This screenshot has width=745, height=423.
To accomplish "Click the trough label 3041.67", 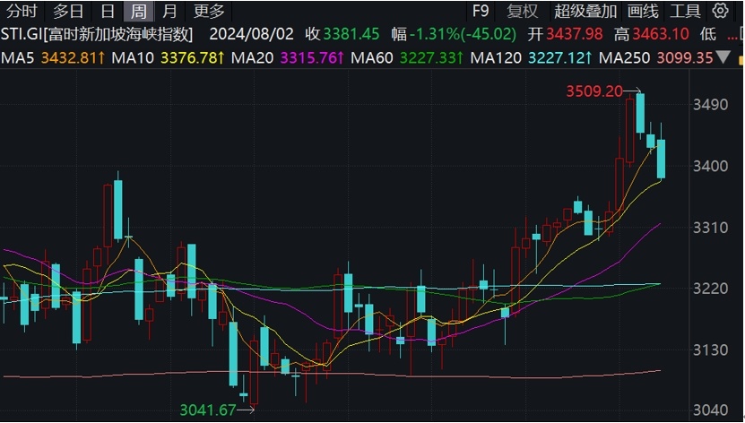I will coord(208,410).
